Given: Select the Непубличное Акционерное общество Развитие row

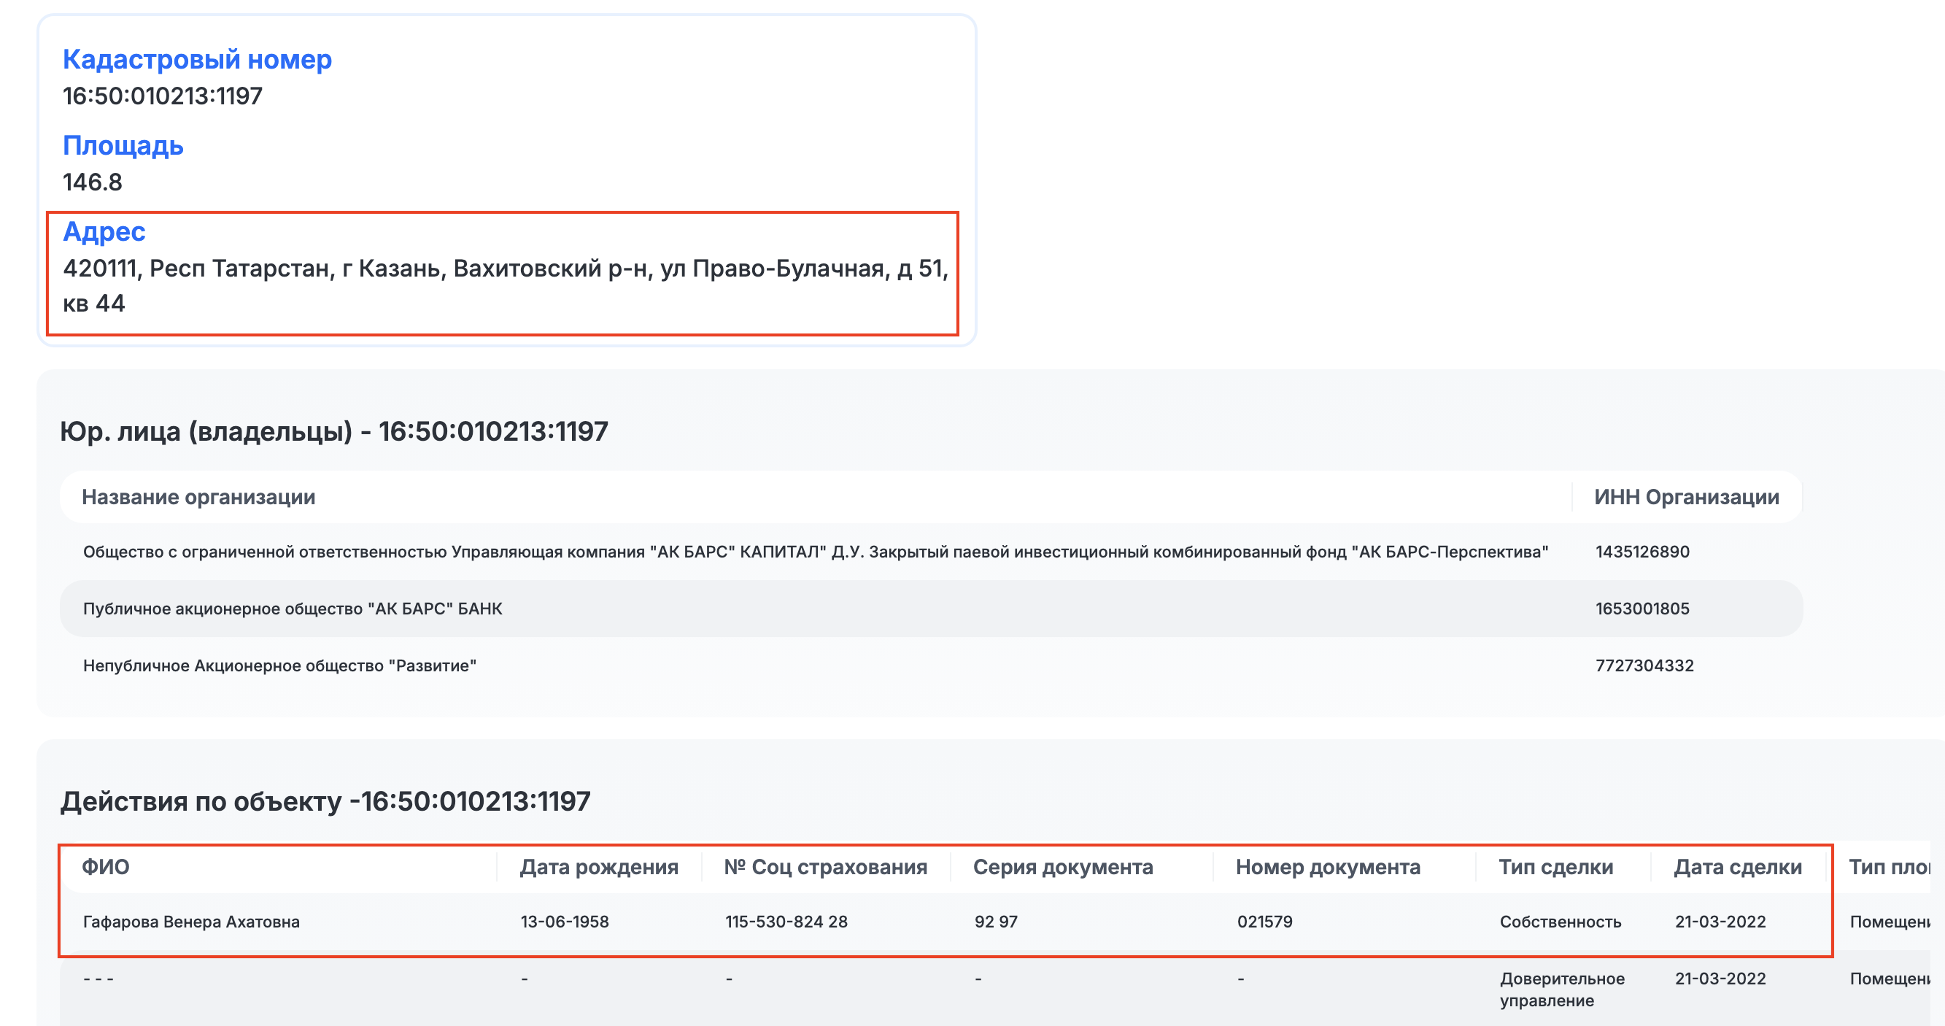Looking at the screenshot, I should click(x=931, y=665).
